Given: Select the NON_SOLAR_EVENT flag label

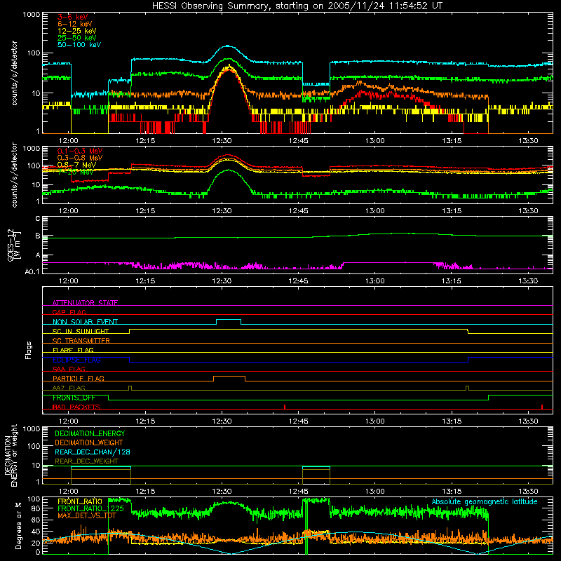Looking at the screenshot, I should click(85, 322).
